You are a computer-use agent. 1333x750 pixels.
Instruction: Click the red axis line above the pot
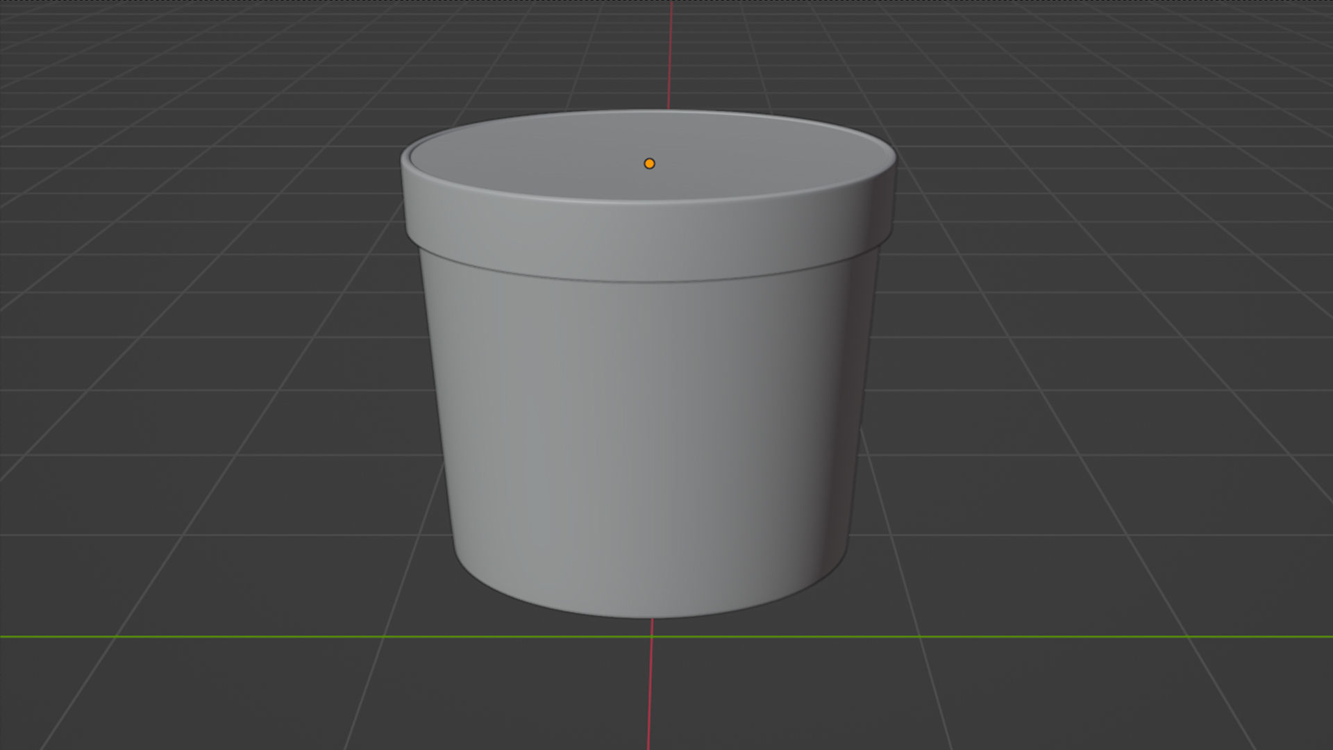pyautogui.click(x=670, y=56)
